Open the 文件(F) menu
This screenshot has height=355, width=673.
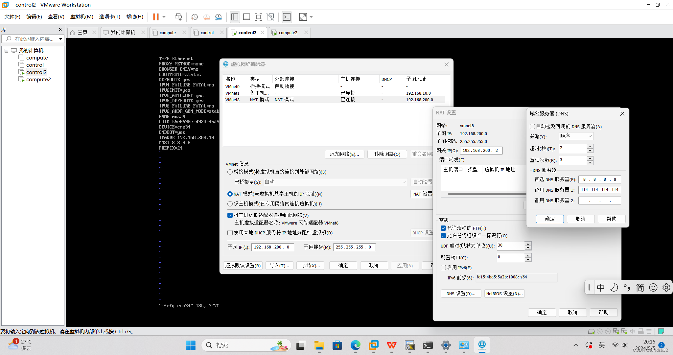[12, 17]
